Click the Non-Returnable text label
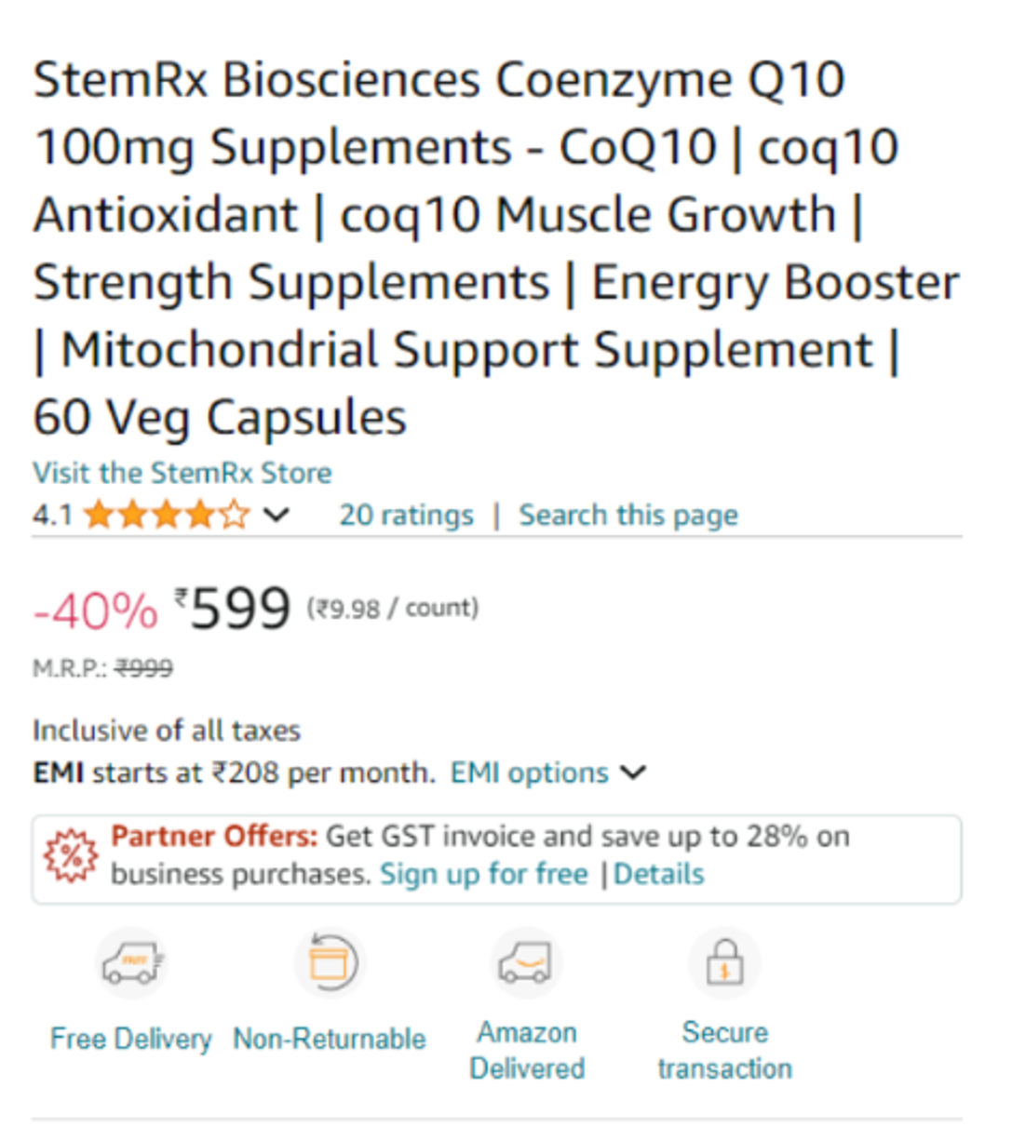Screen dimensions: 1012x1141 [x=330, y=1039]
